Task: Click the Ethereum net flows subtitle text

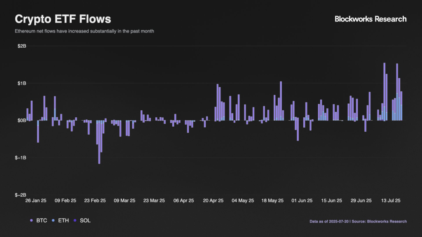Action: pos(84,31)
